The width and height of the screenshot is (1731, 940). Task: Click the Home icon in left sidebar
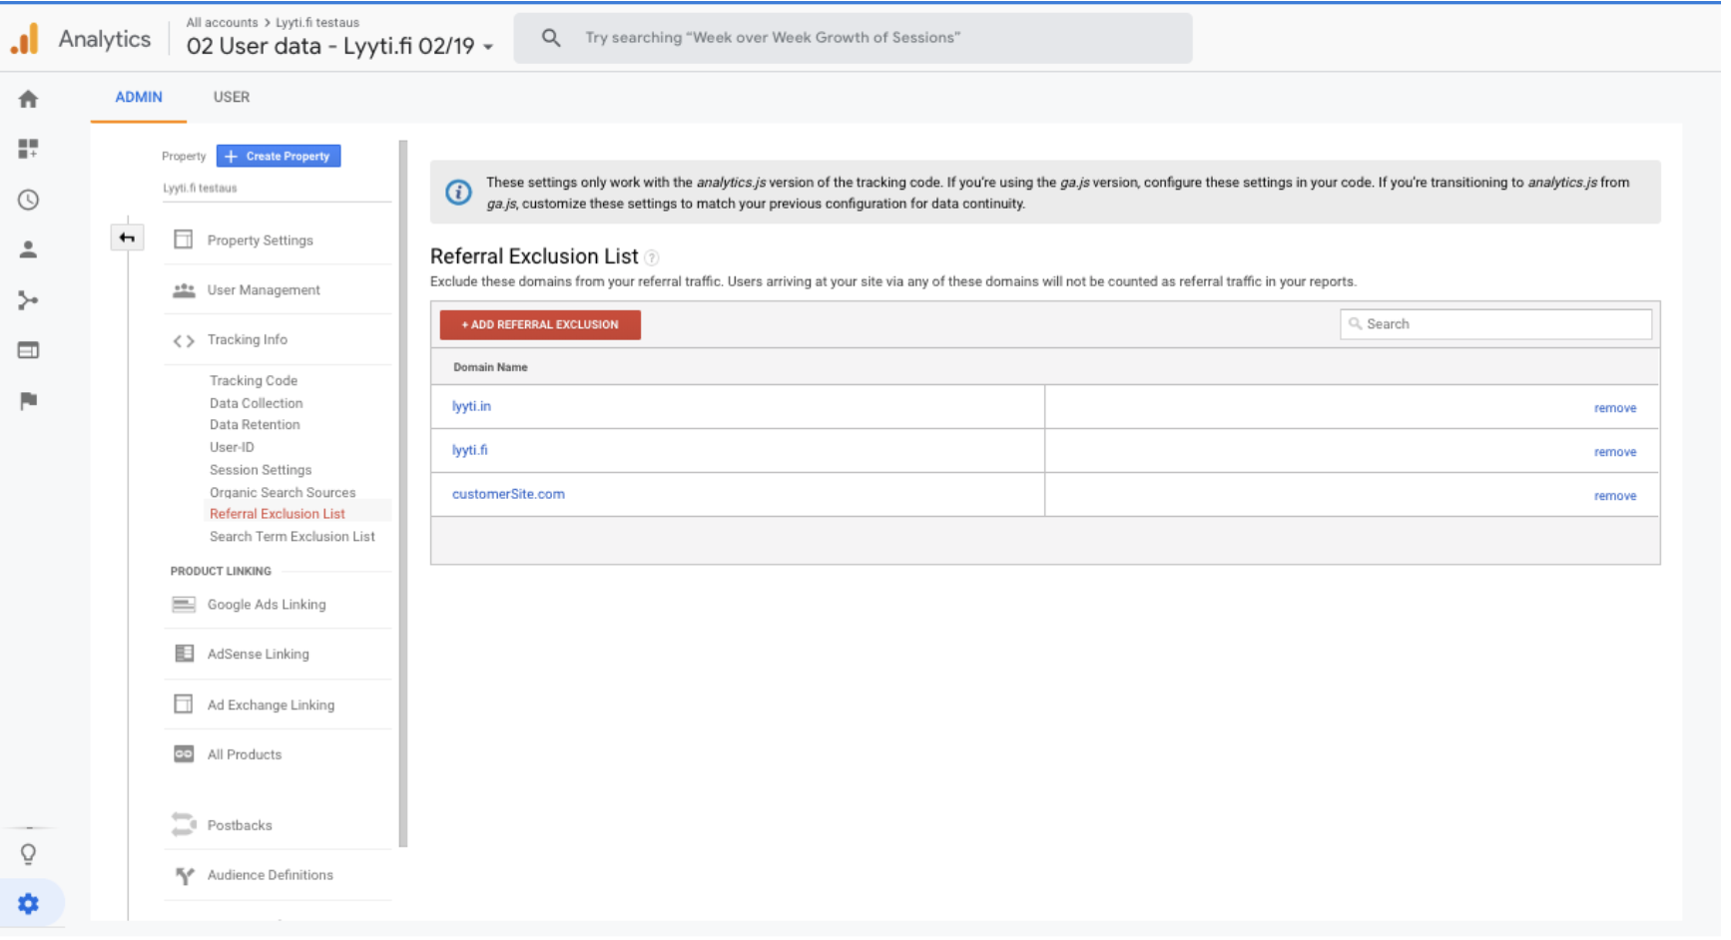coord(28,99)
